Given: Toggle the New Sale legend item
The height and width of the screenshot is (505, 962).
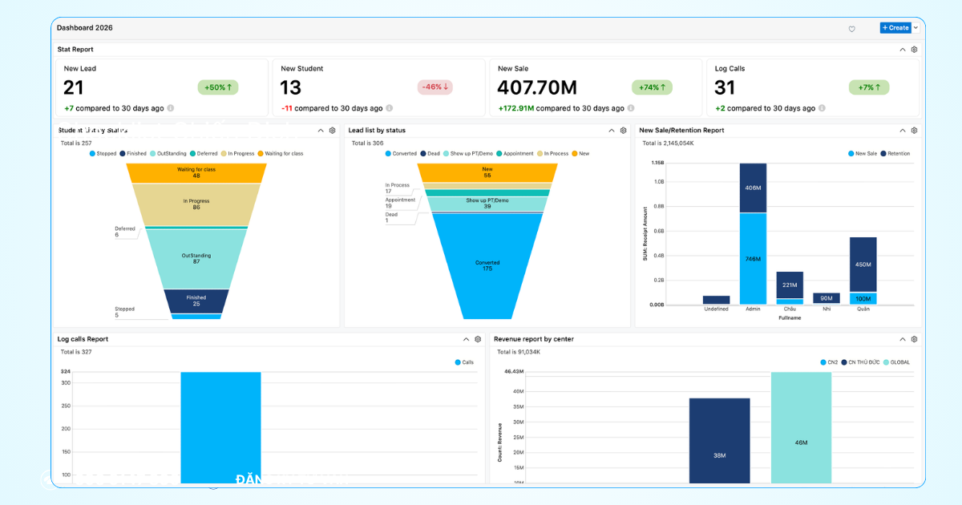Looking at the screenshot, I should tap(863, 153).
